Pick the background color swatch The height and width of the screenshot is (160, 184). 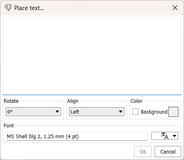coord(173,112)
